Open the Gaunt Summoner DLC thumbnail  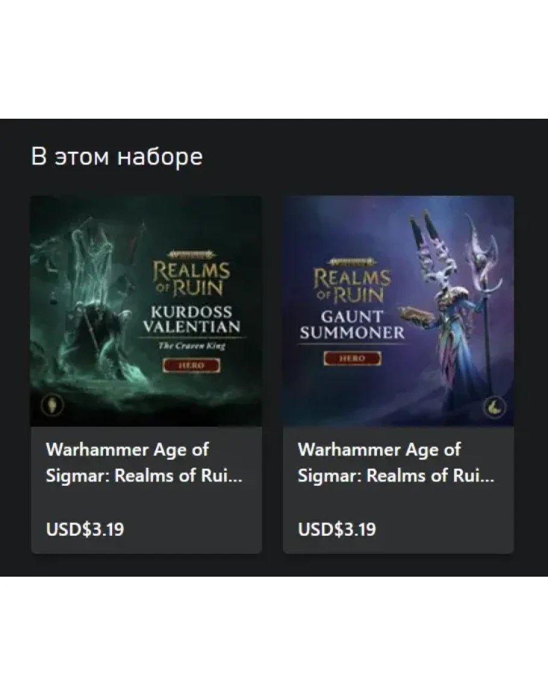tap(399, 311)
